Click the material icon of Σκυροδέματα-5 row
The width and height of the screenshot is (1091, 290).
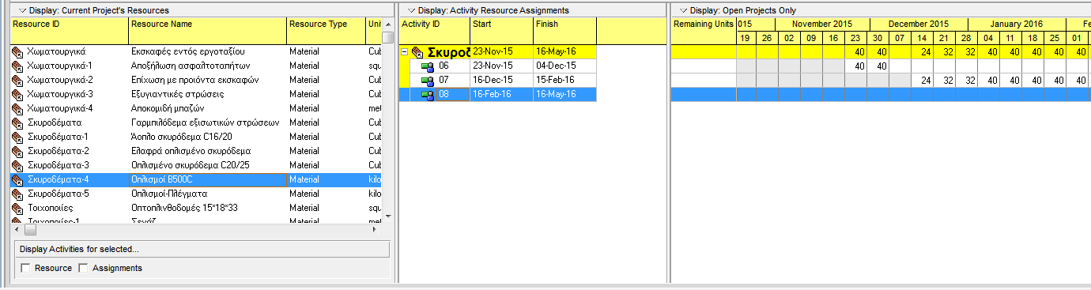[17, 194]
